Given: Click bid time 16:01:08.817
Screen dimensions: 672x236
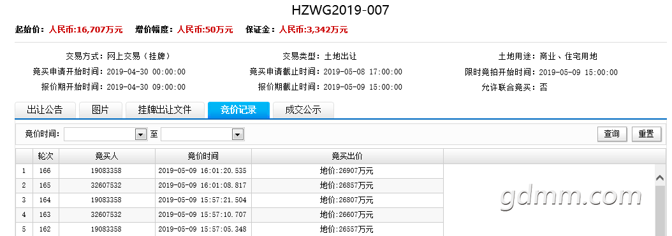Looking at the screenshot, I should [202, 185].
